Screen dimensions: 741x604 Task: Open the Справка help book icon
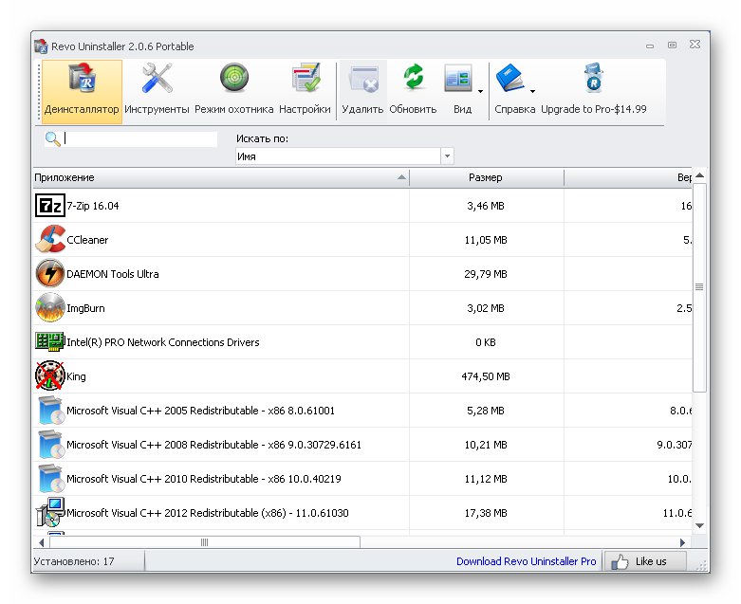[509, 79]
